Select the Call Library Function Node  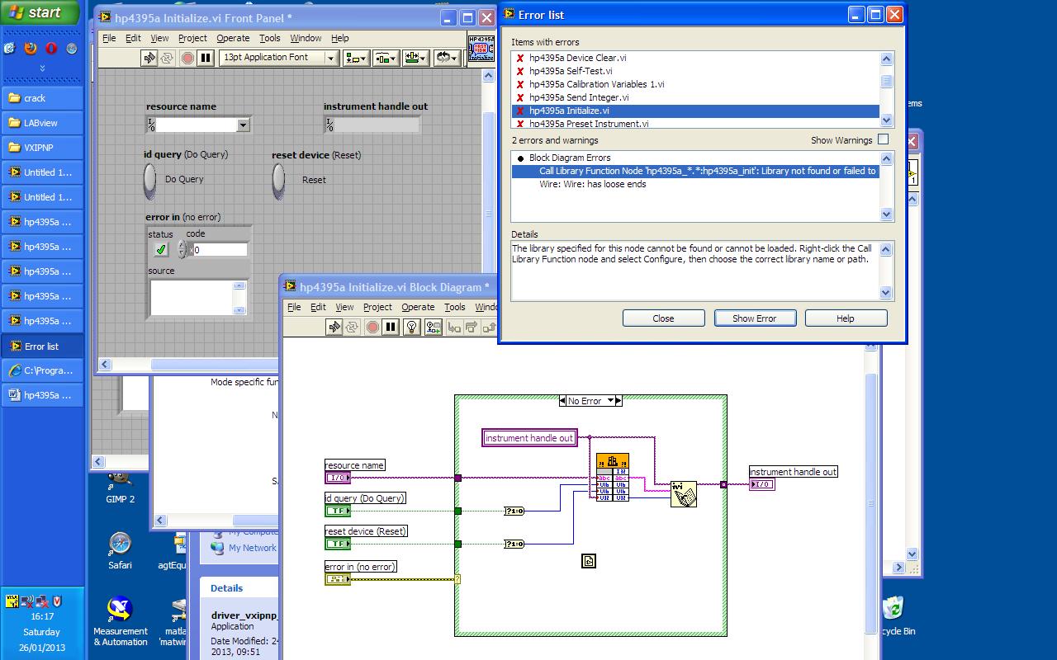pyautogui.click(x=612, y=477)
